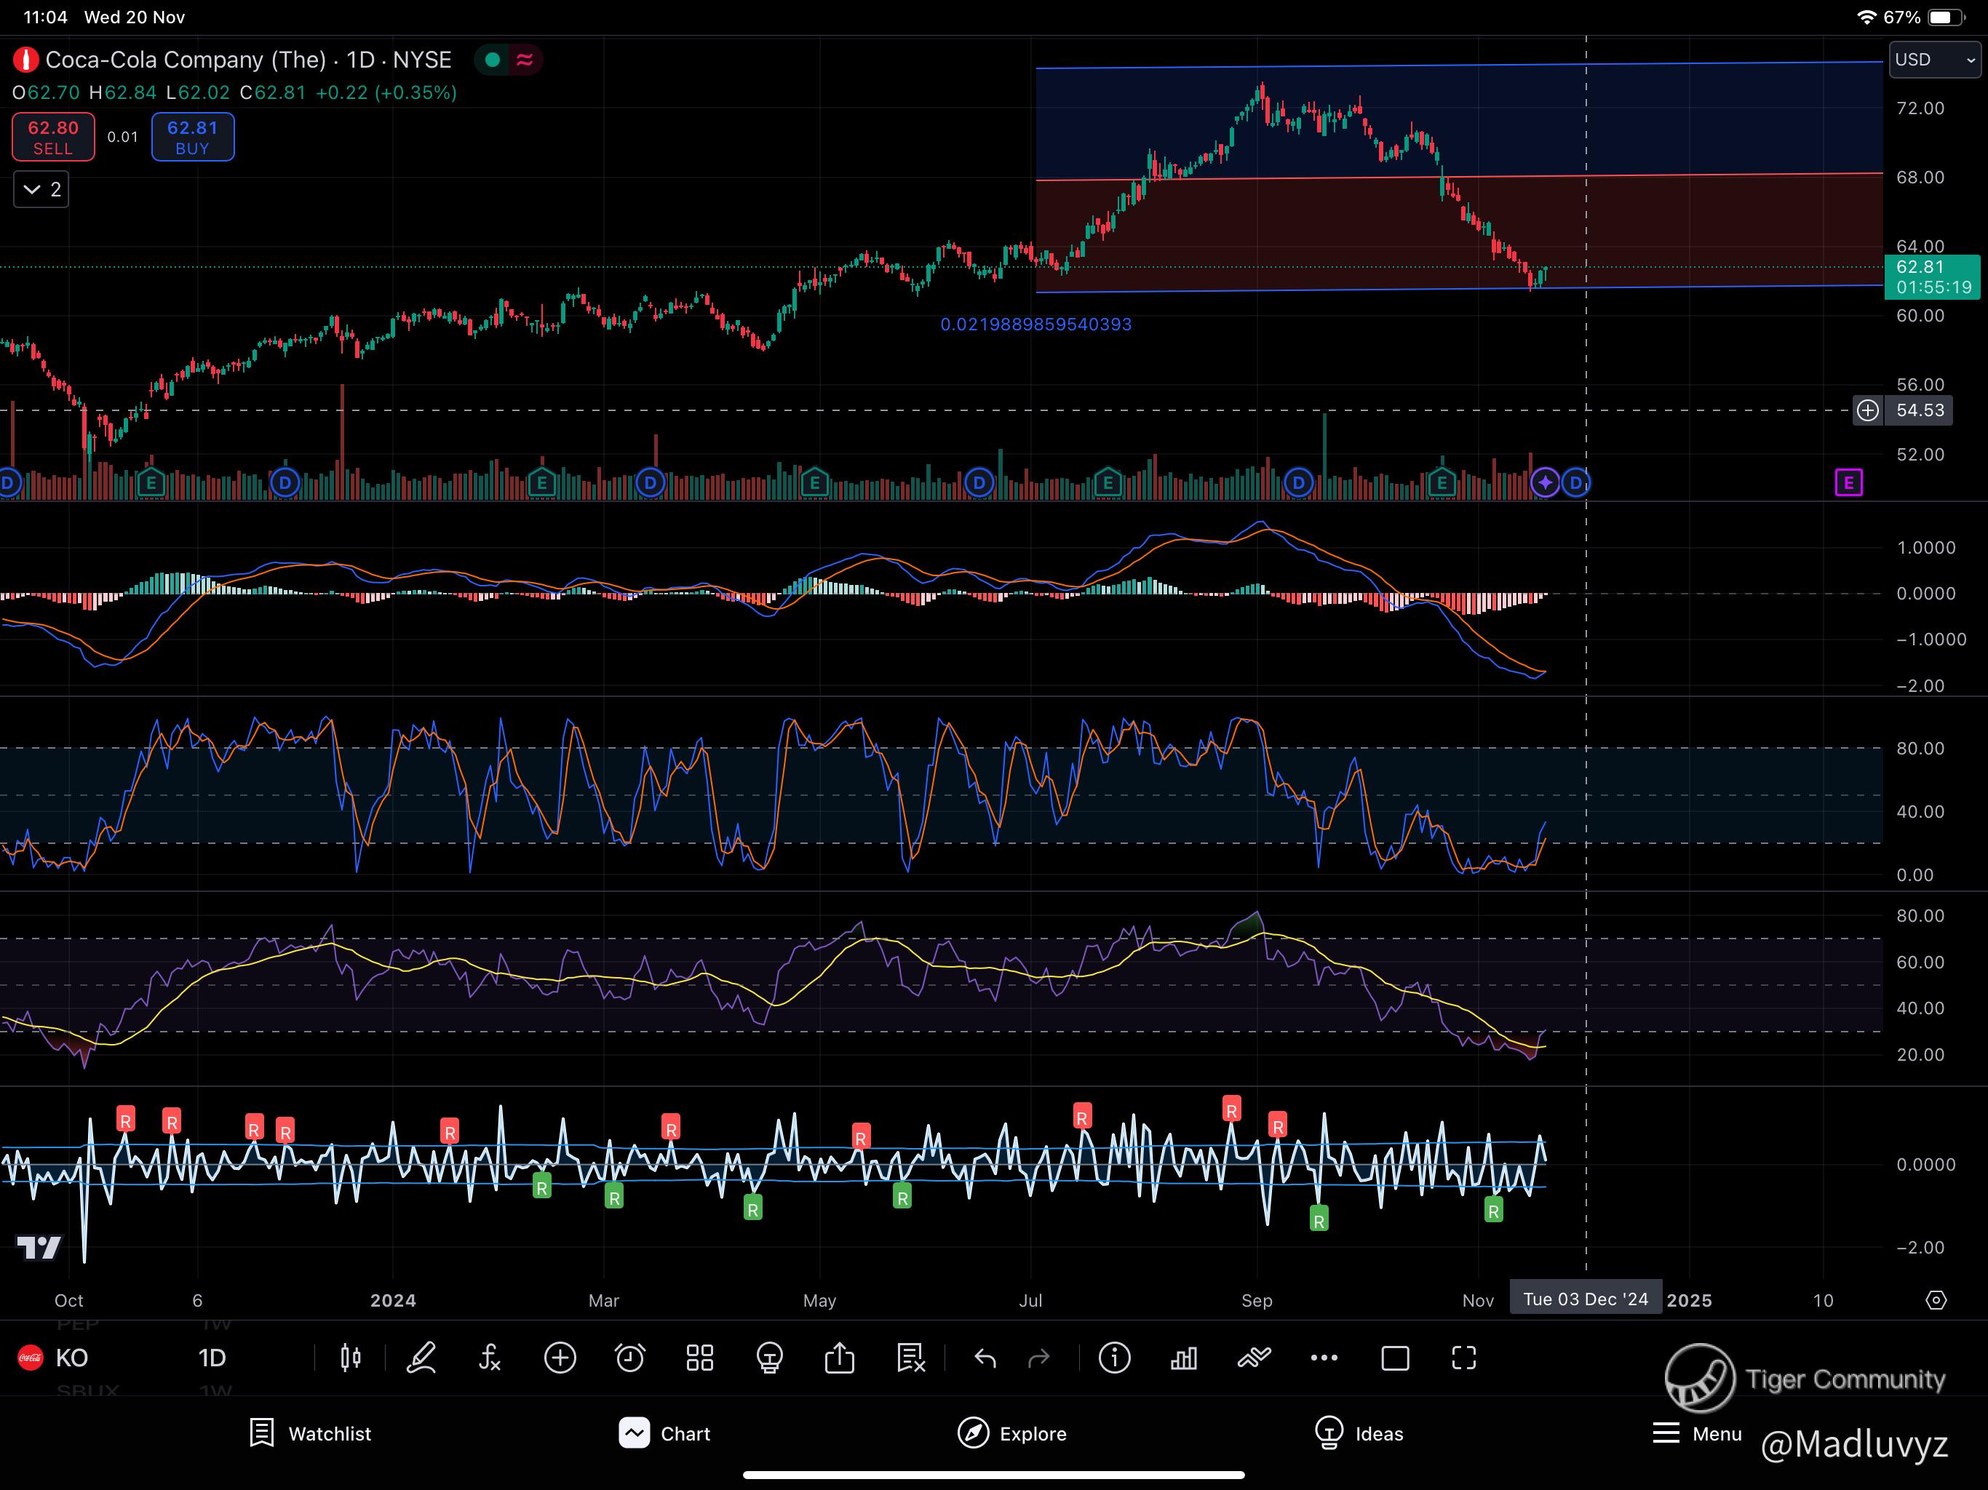This screenshot has height=1490, width=1988.
Task: Open the USD currency dropdown
Action: pos(1934,60)
